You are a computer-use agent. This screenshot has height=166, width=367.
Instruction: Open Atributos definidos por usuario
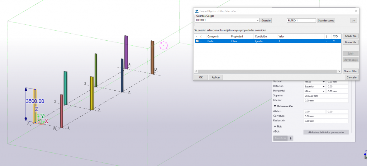click(x=326, y=132)
